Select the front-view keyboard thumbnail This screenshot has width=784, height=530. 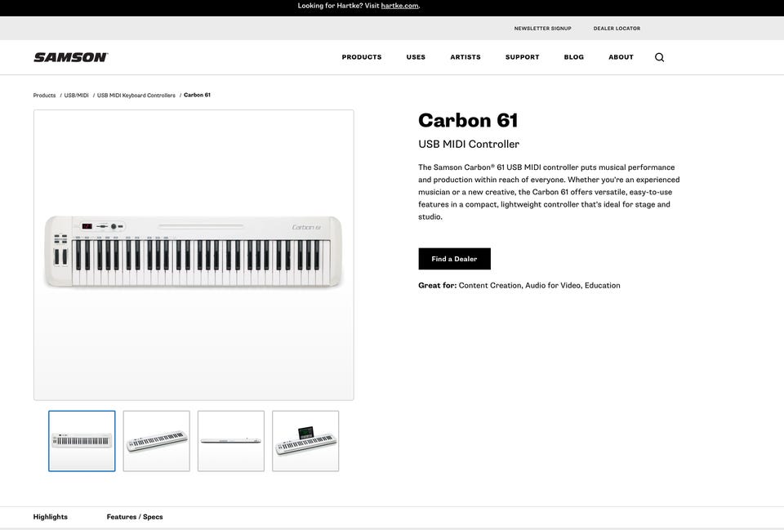point(82,441)
